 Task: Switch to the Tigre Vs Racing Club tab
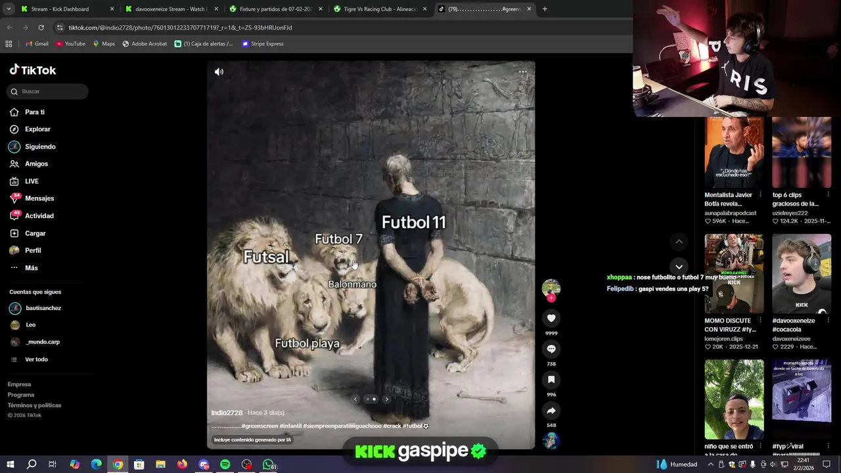[379, 9]
